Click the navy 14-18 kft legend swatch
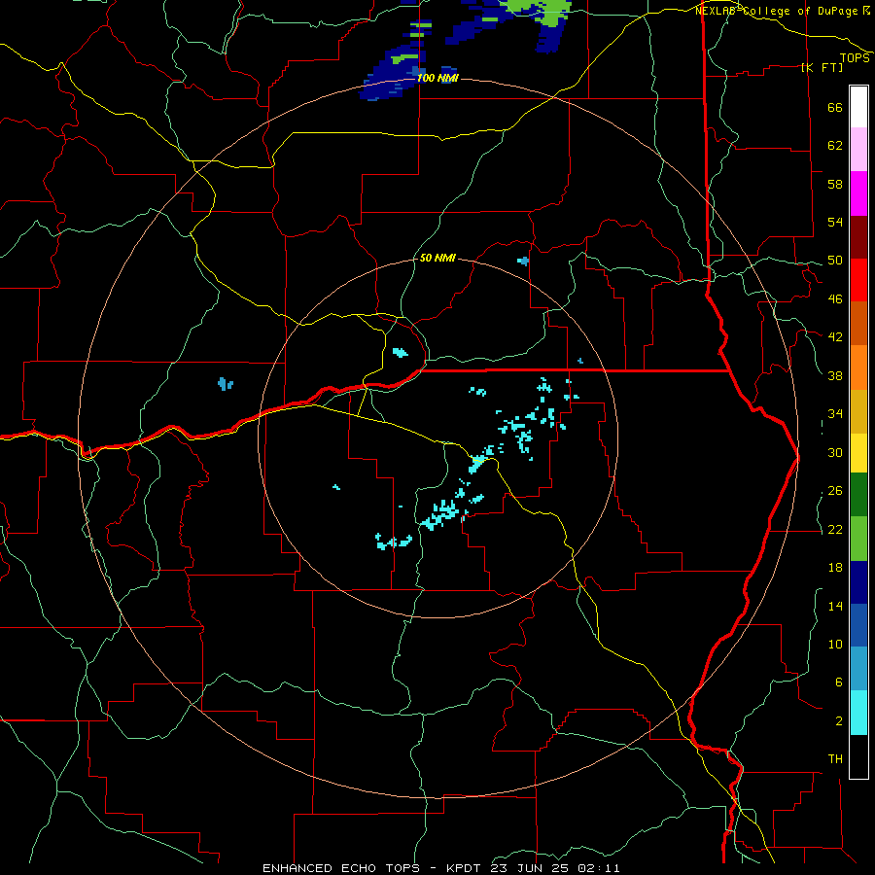The height and width of the screenshot is (875, 875). point(858,582)
